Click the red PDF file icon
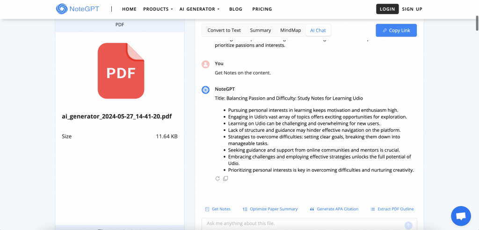 pos(121,71)
